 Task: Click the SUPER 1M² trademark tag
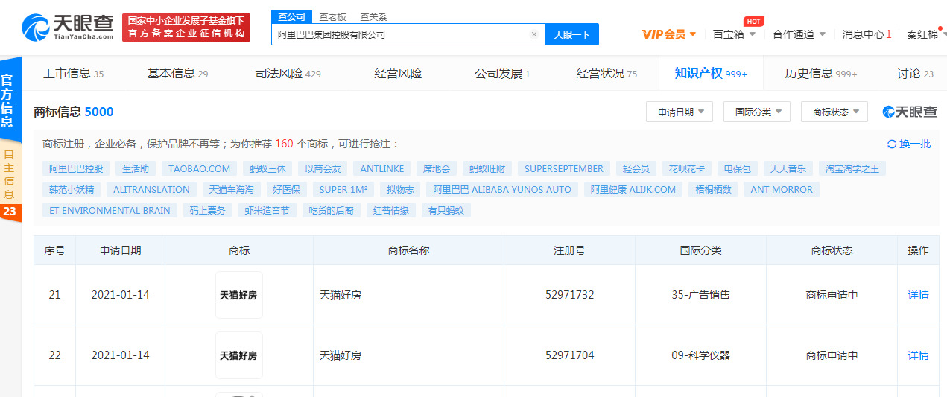coord(343,189)
